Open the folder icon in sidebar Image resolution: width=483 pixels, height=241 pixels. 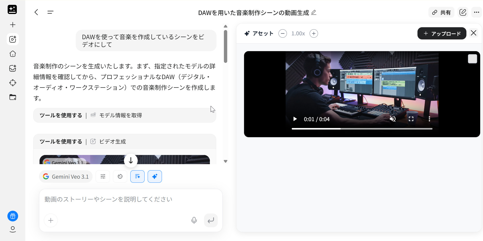(x=13, y=97)
